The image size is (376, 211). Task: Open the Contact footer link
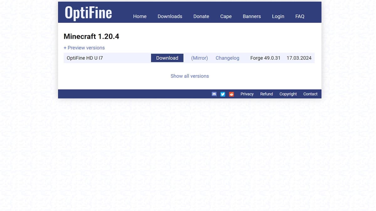coord(310,94)
